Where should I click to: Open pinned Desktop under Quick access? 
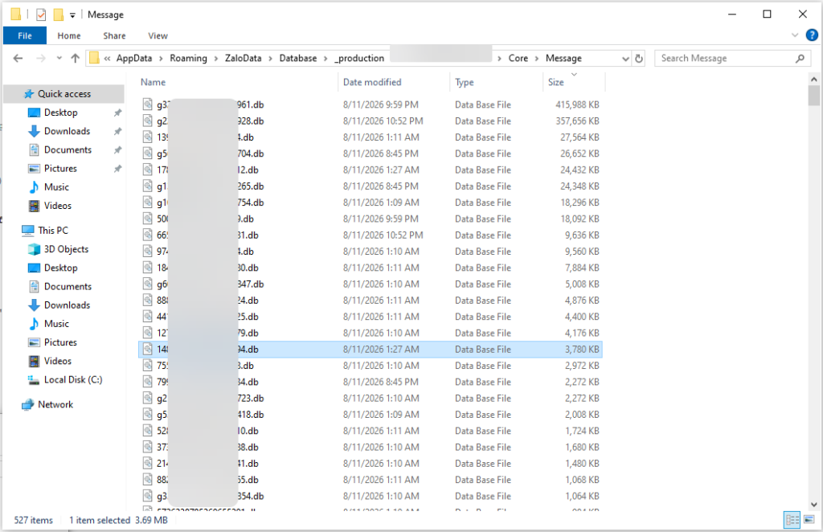tap(60, 113)
